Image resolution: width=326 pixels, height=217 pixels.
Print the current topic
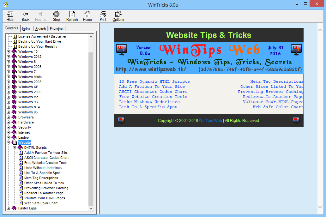point(103,16)
